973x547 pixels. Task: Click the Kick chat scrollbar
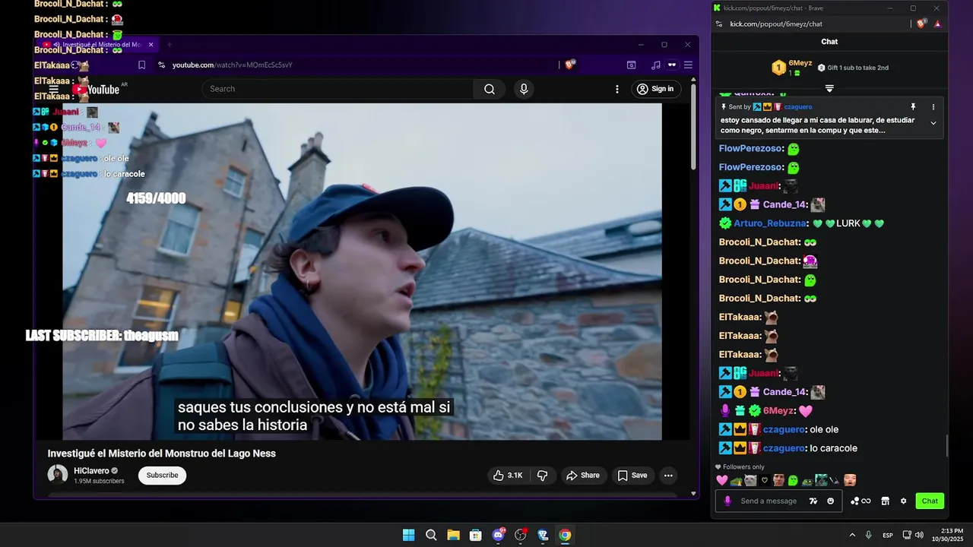tap(947, 446)
